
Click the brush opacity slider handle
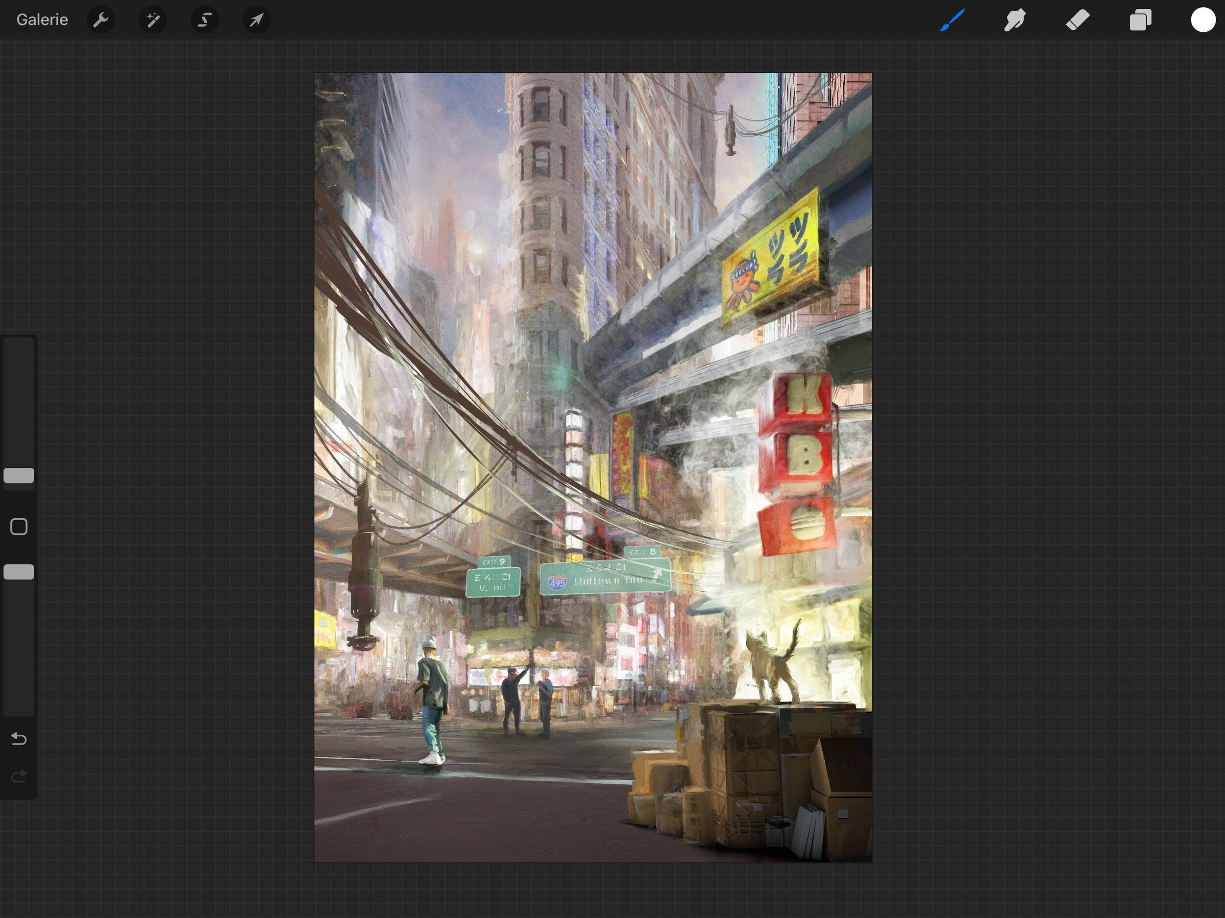(19, 572)
